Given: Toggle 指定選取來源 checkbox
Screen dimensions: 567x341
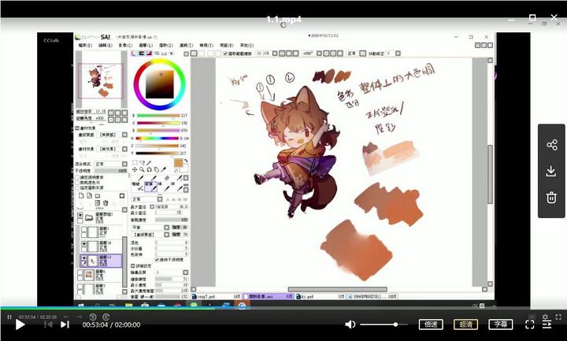Looking at the screenshot, I should [77, 187].
